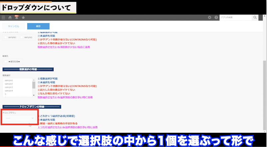Select sample1 in the 複数選択 list
Viewport: 267px width, 147px height.
pyautogui.click(x=9, y=80)
